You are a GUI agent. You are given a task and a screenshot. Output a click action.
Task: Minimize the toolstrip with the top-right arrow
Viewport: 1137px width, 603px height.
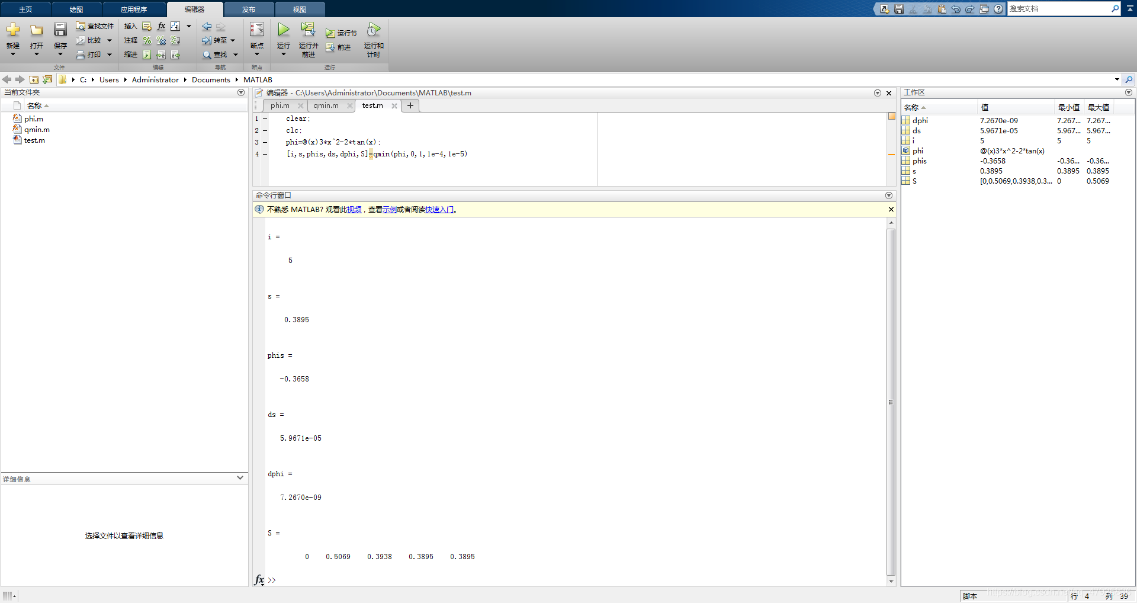pos(1130,9)
